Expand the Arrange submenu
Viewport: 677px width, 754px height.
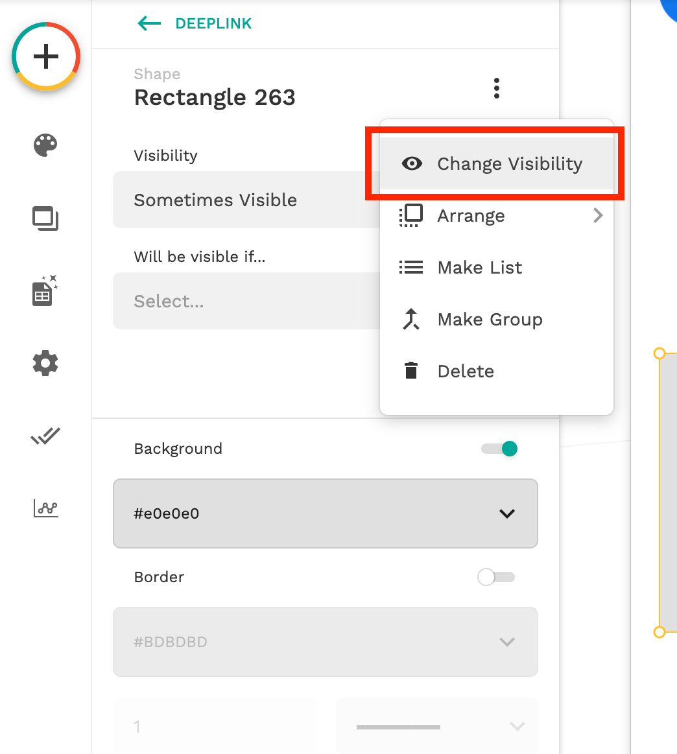click(x=496, y=215)
